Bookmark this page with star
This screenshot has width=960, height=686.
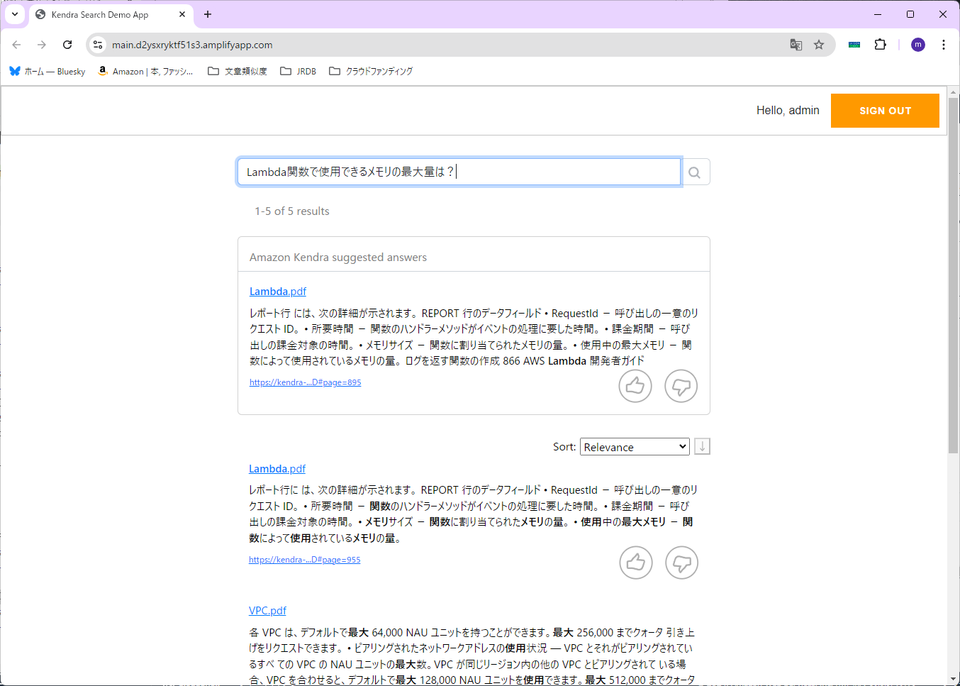819,45
